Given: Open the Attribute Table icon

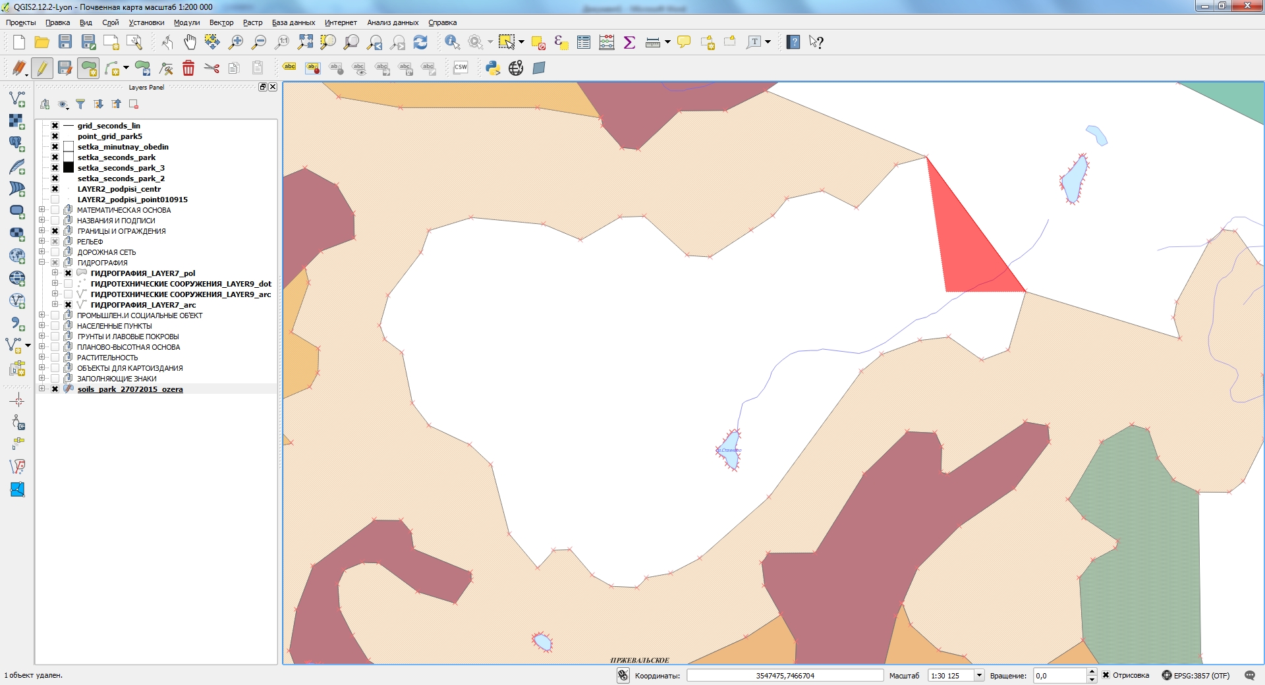Looking at the screenshot, I should tap(583, 41).
